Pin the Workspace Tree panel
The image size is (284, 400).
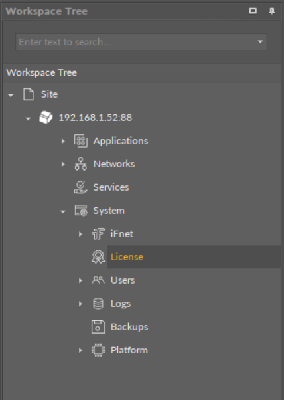tap(272, 11)
